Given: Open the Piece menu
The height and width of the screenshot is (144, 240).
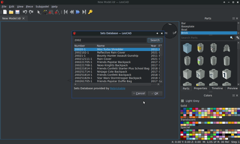Looking at the screenshot, I should 29,7.
